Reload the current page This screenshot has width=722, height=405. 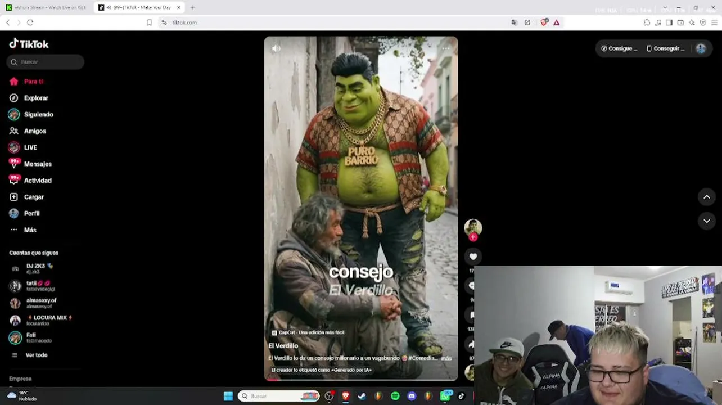pos(30,22)
